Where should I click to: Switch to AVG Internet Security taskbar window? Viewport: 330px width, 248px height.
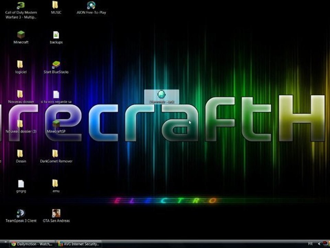tap(79, 244)
